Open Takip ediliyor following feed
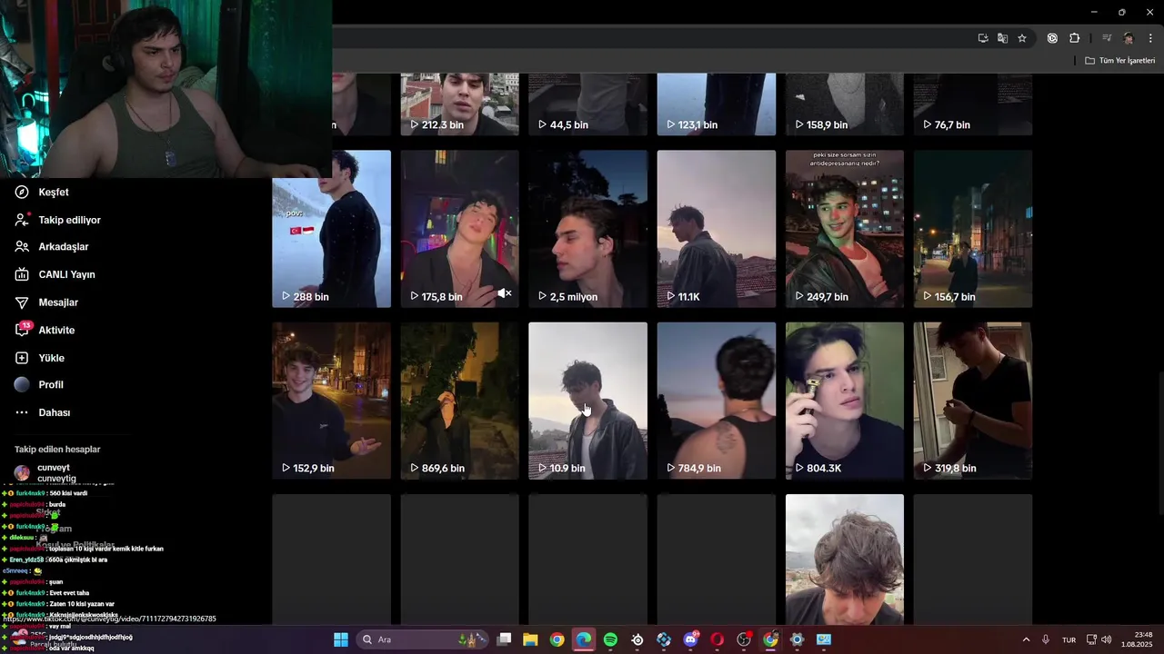The height and width of the screenshot is (654, 1164). point(57,220)
